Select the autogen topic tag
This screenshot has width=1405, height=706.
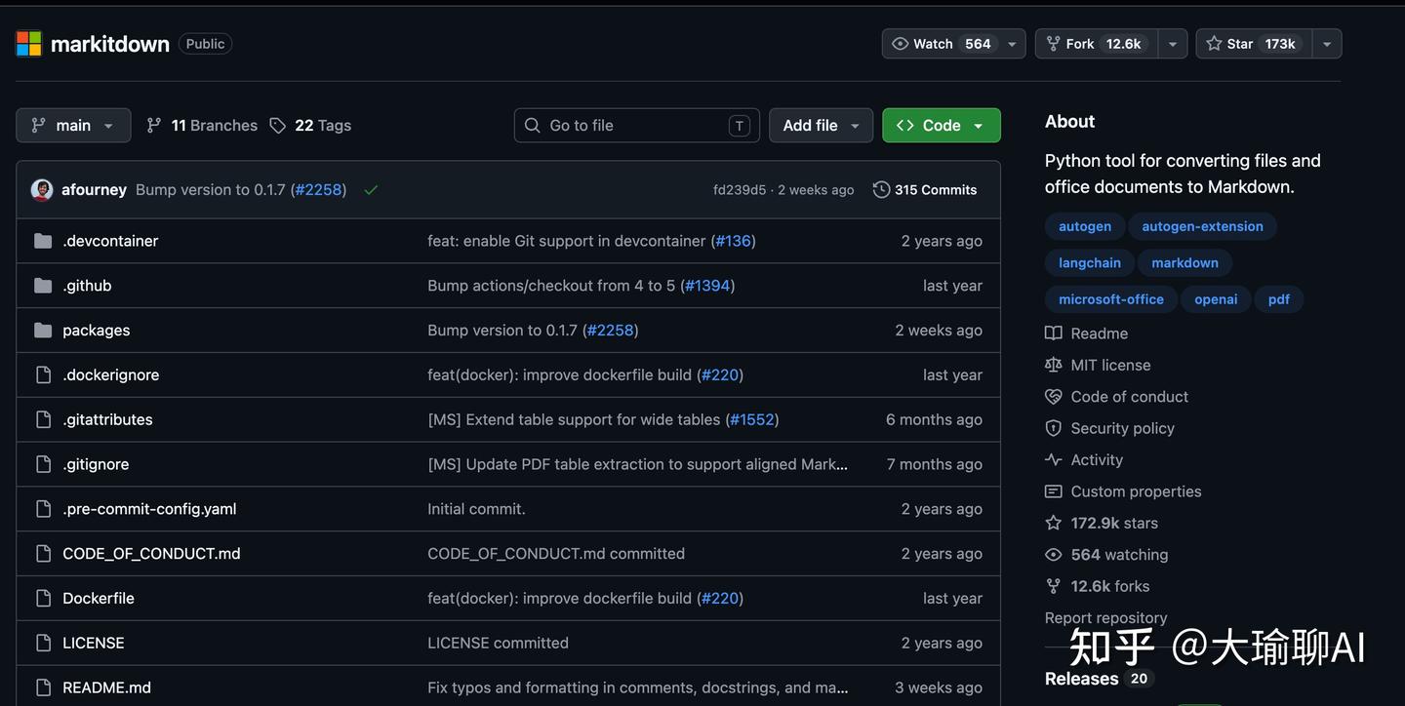pyautogui.click(x=1085, y=226)
